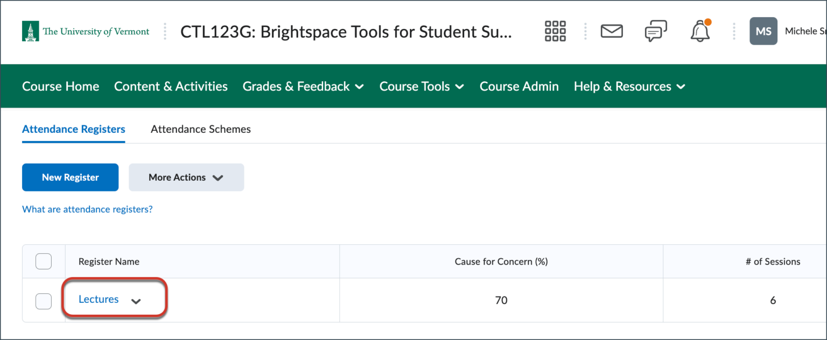Check notifications via the bell icon

coord(699,31)
